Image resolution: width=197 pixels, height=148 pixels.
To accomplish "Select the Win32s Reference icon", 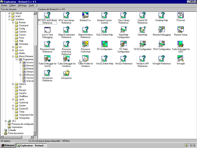I will click(123, 59).
